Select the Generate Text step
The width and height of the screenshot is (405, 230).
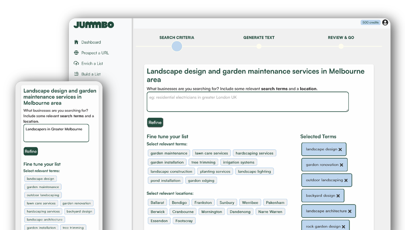click(259, 37)
